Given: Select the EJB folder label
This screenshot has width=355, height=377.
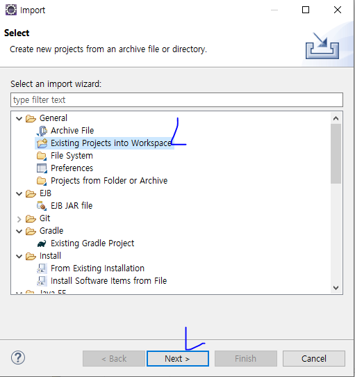Looking at the screenshot, I should (45, 193).
